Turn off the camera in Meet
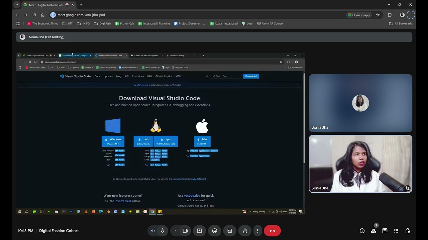Viewport: 428px width, 240px height. pyautogui.click(x=185, y=231)
